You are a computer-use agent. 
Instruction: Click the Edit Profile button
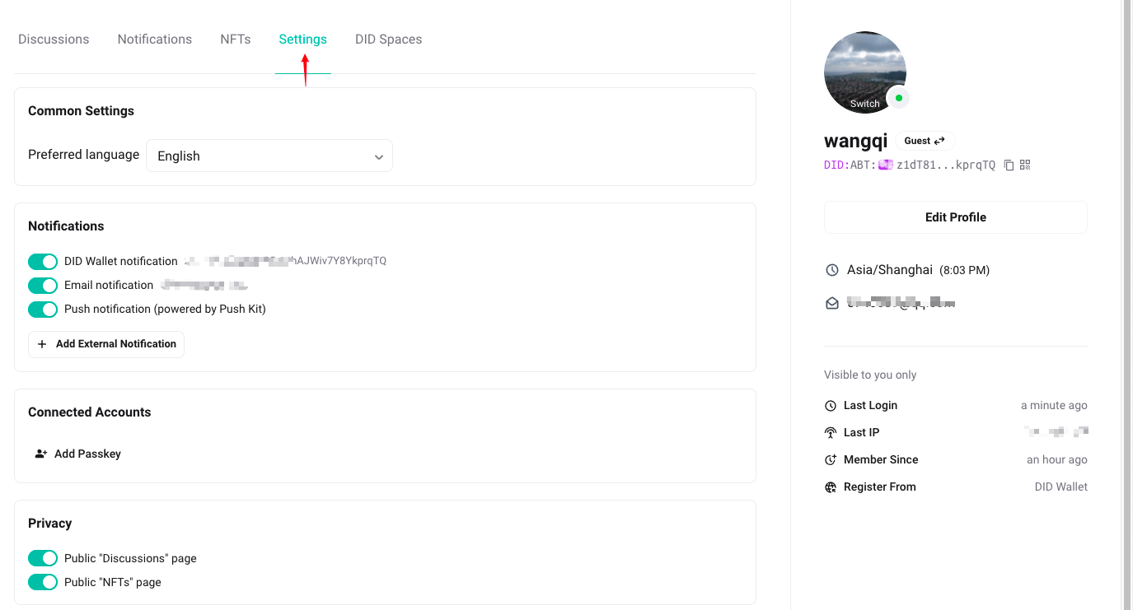tap(955, 217)
